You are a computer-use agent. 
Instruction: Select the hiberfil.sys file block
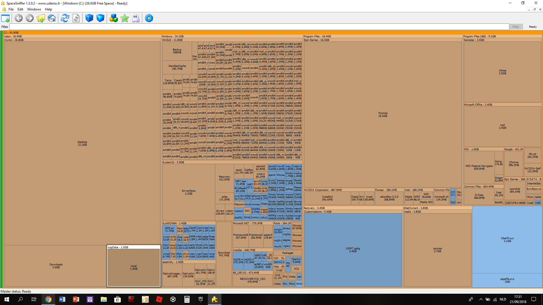pos(507,239)
